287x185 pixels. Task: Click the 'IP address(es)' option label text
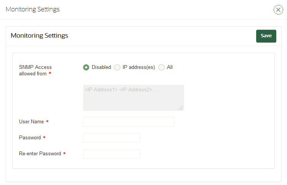click(139, 67)
